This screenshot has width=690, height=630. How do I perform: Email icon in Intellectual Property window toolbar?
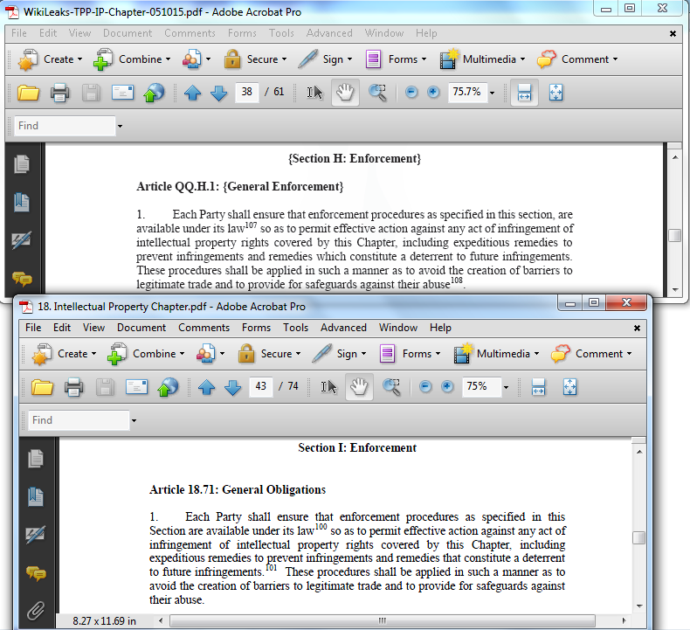click(x=136, y=387)
